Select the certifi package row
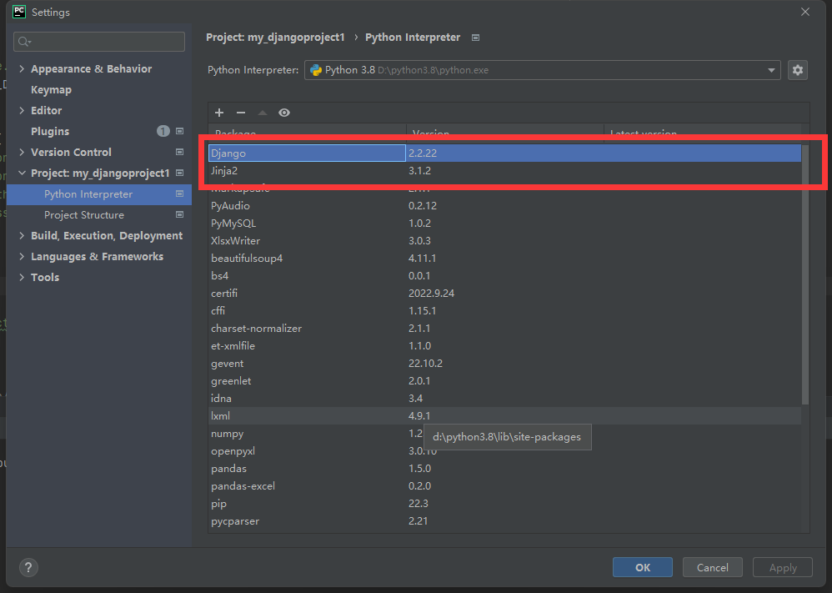Screen dimensions: 832x593 (x=504, y=293)
